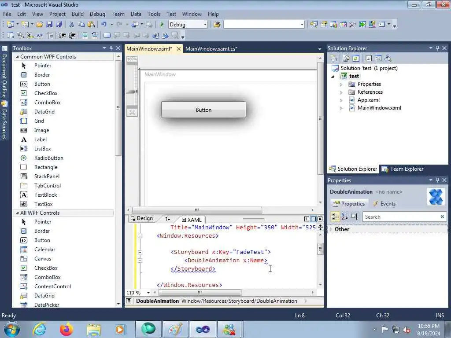Expand the MainWindow.xaml tree node
The image size is (451, 338).
point(341,109)
